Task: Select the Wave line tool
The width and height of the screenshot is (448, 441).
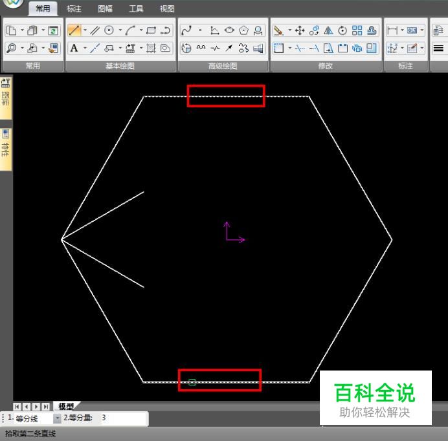Action: point(201,48)
